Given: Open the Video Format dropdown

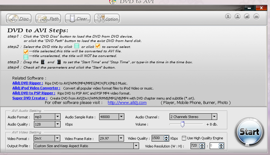Looking at the screenshot, I should 57,138.
